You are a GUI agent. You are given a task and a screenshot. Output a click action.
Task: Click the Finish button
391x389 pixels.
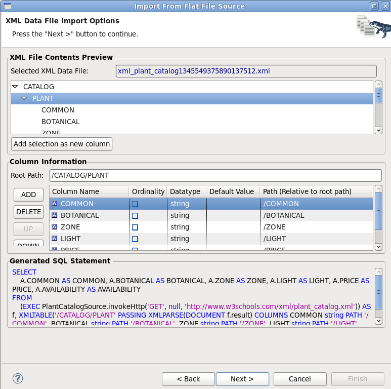358,379
